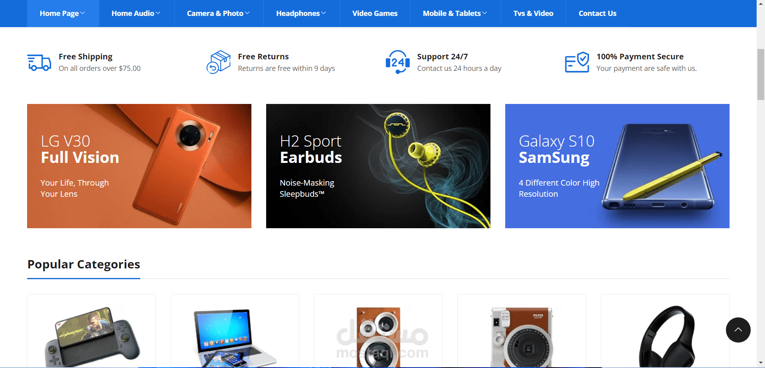Go to the Tvs & Video menu item

coord(533,14)
